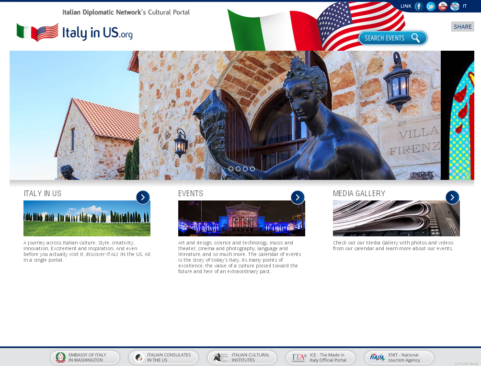Viewport: 481px width, 366px height.
Task: Open ENIT National tourism Agency link
Action: tap(399, 357)
